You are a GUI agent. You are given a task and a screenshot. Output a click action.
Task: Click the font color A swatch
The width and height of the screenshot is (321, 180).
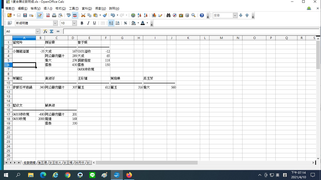click(x=143, y=23)
